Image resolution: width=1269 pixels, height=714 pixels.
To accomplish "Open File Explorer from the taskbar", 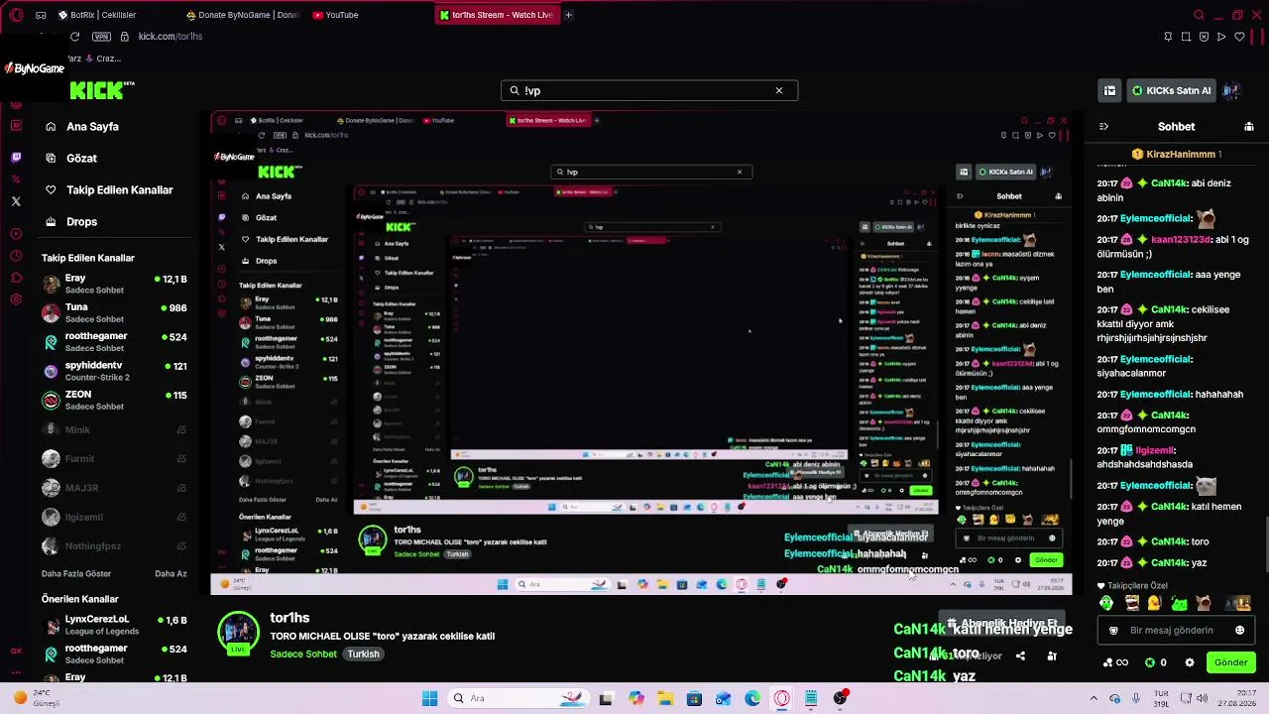I will (x=665, y=698).
